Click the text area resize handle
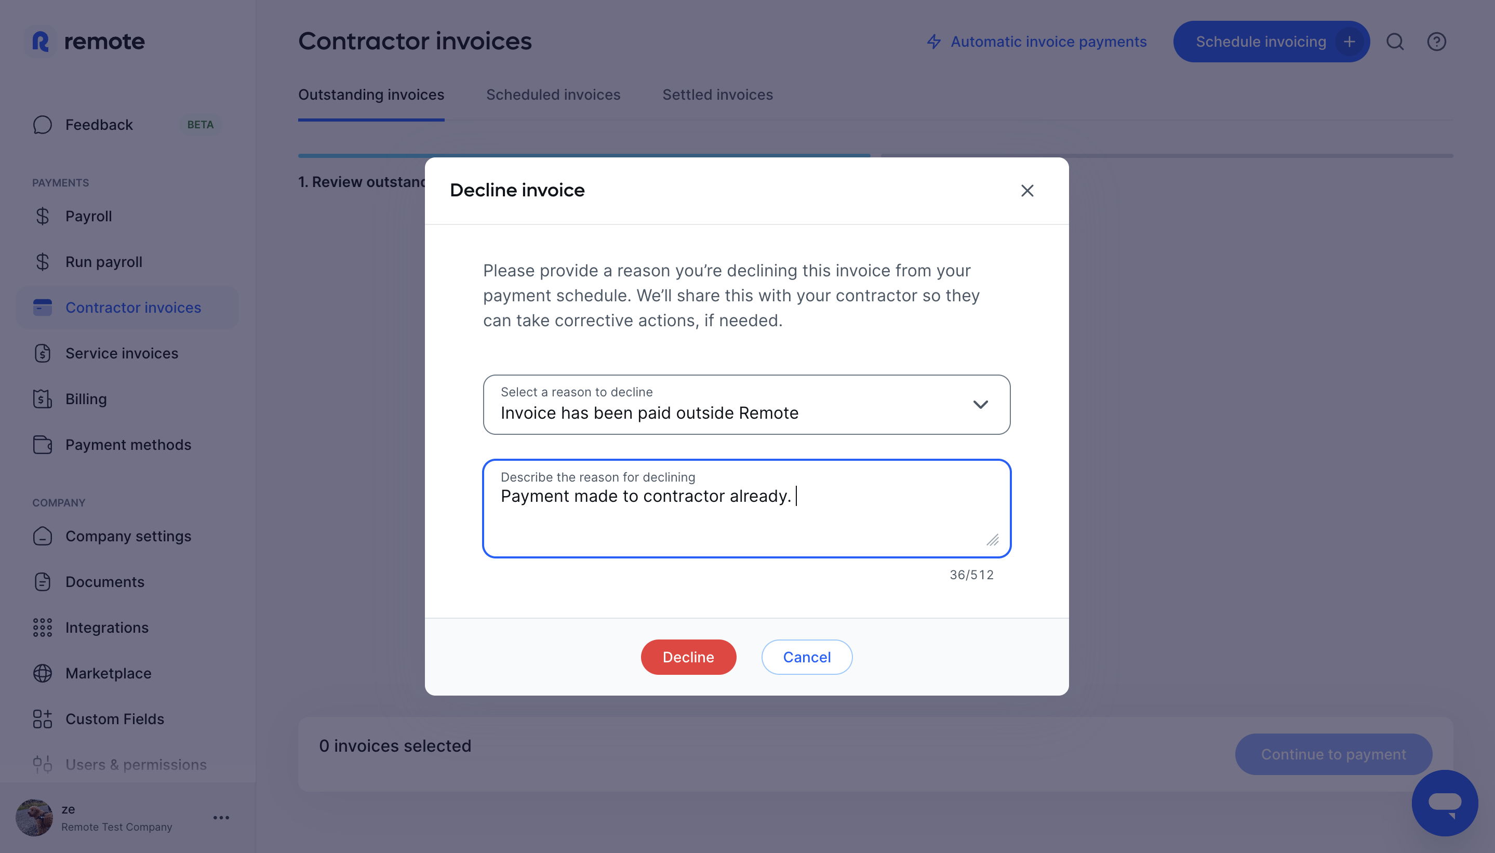1495x853 pixels. coord(992,540)
